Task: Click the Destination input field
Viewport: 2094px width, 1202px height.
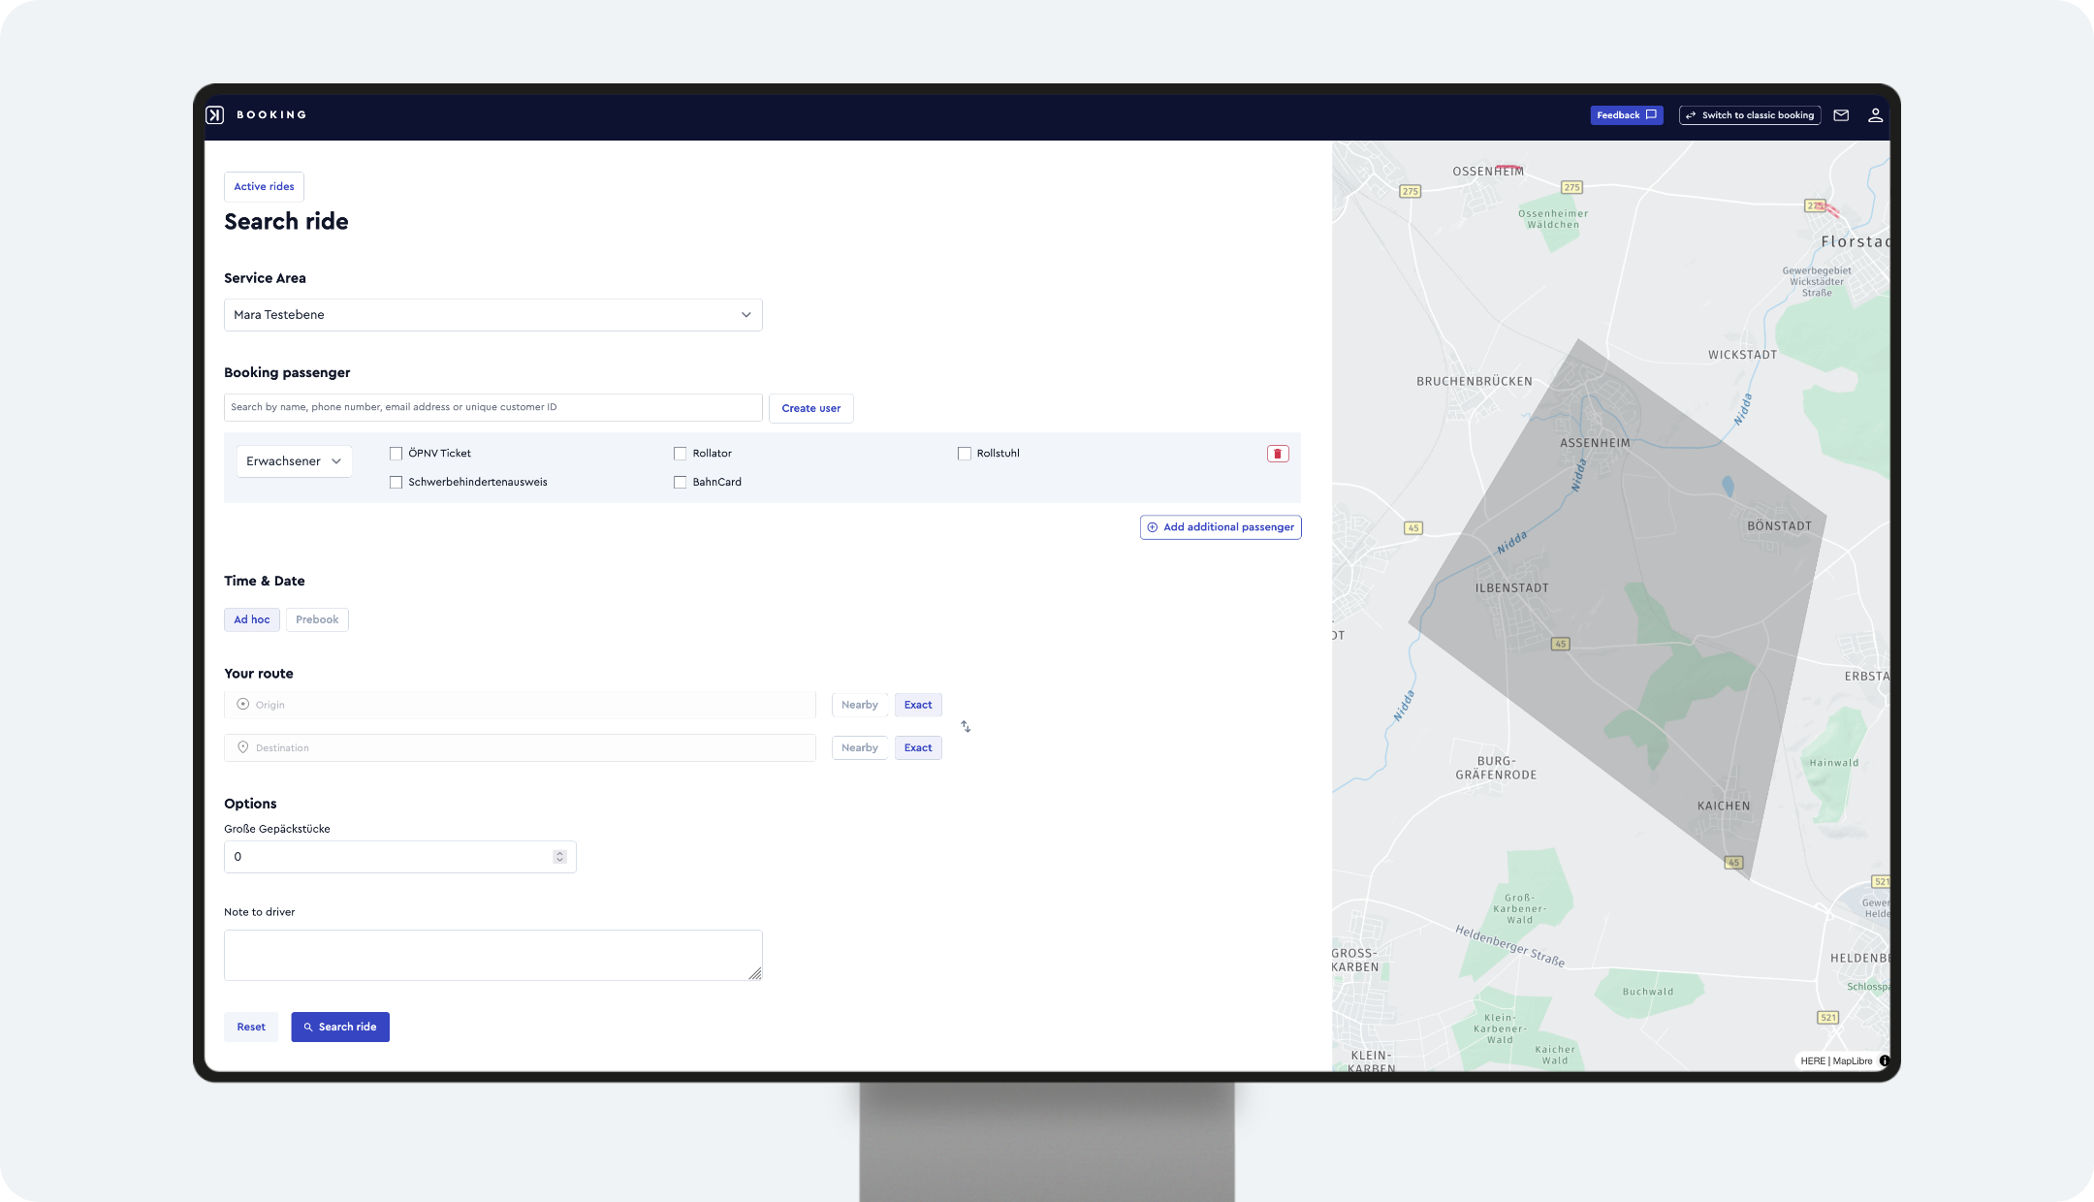Action: (520, 747)
